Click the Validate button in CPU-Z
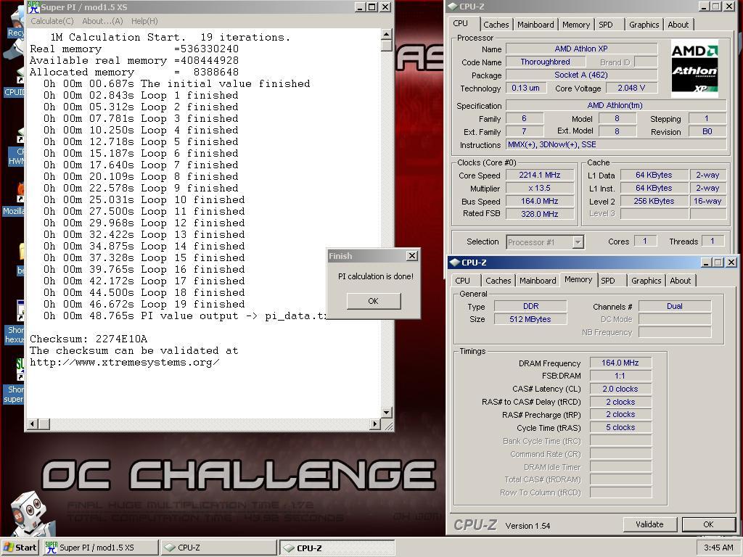This screenshot has width=743, height=557. tap(649, 524)
